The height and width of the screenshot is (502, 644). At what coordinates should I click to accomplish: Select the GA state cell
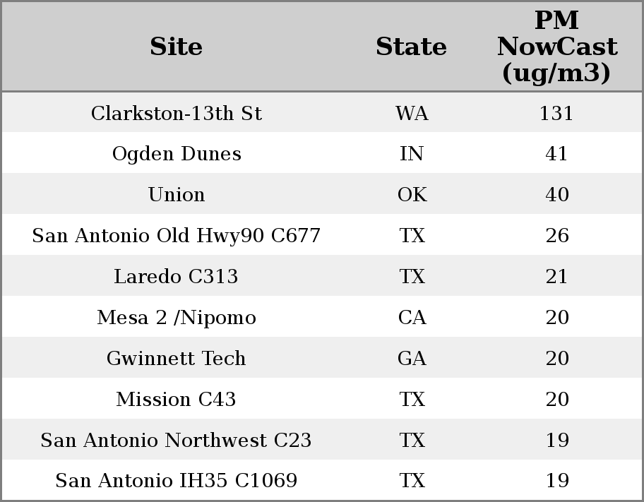pyautogui.click(x=412, y=359)
